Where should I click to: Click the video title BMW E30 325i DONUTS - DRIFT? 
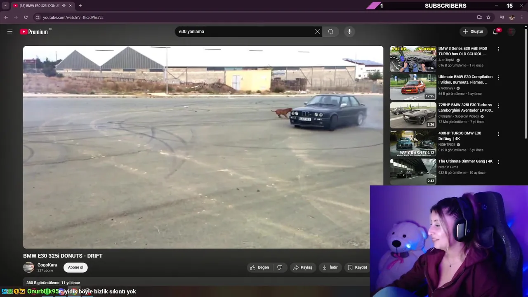point(63,256)
